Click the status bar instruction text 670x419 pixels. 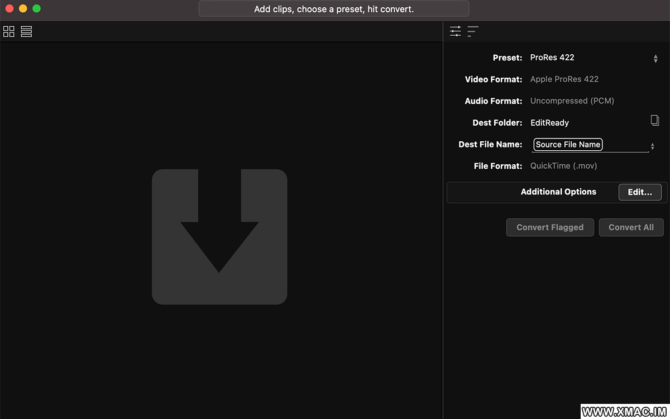(x=334, y=9)
